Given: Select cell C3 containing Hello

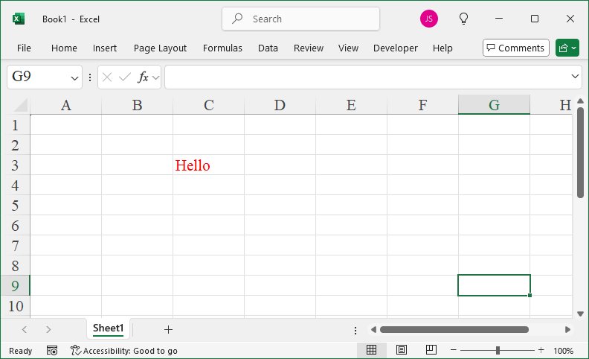Looking at the screenshot, I should point(208,165).
